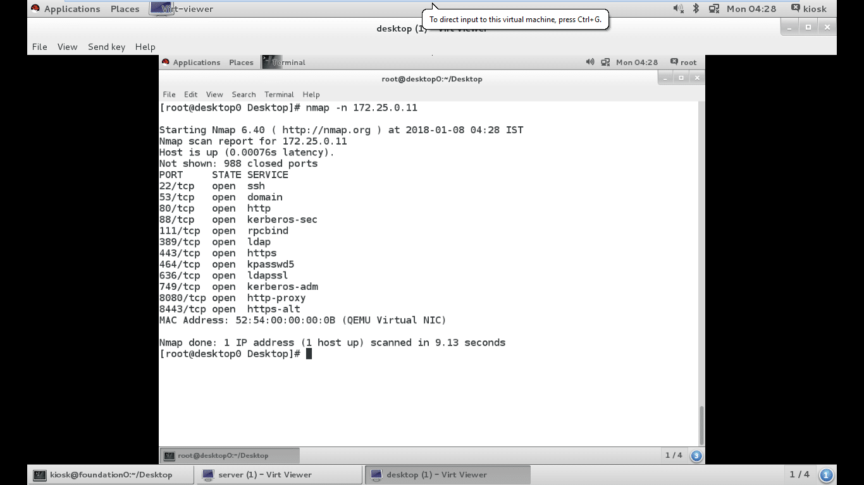The image size is (864, 485).
Task: Click 'Not shown: 988 closed ports' line
Action: [238, 164]
